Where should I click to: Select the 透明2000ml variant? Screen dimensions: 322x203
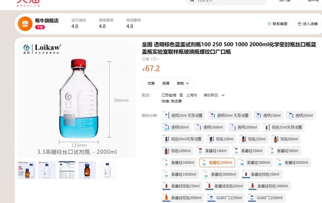[x=244, y=127]
